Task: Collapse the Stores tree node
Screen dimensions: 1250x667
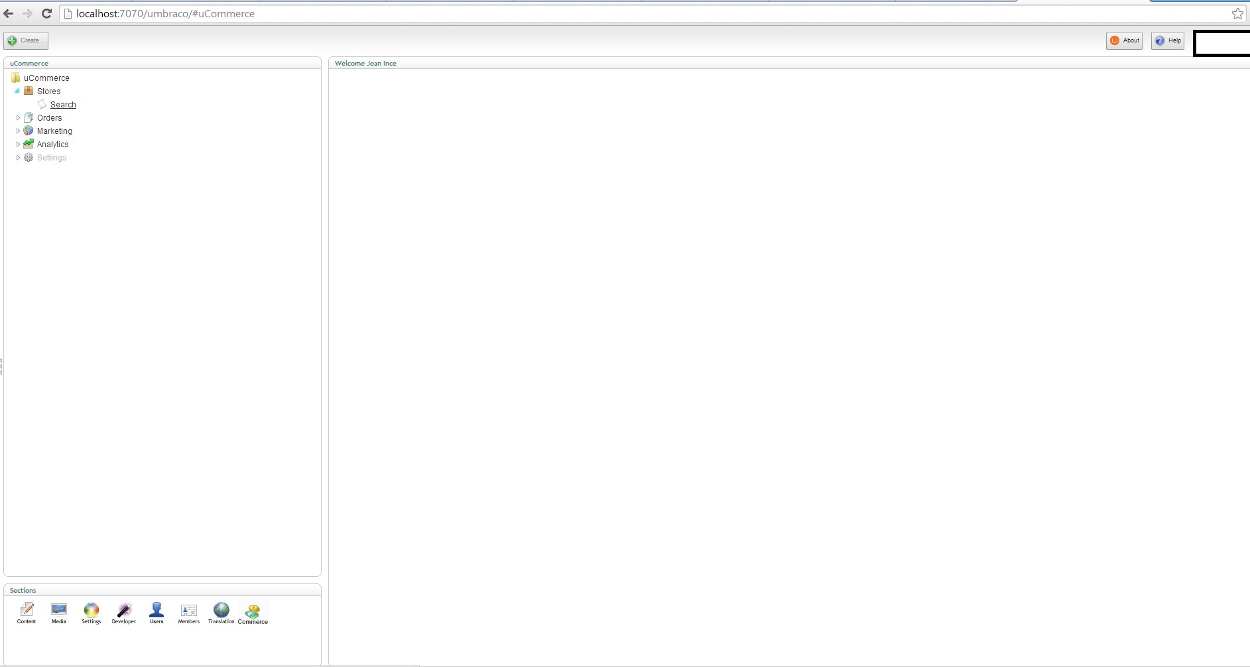Action: pyautogui.click(x=17, y=91)
